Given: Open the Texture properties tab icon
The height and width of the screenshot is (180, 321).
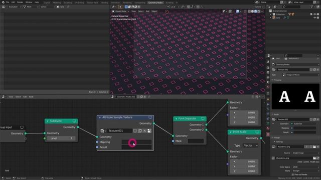Looking at the screenshot, I should tap(268, 134).
